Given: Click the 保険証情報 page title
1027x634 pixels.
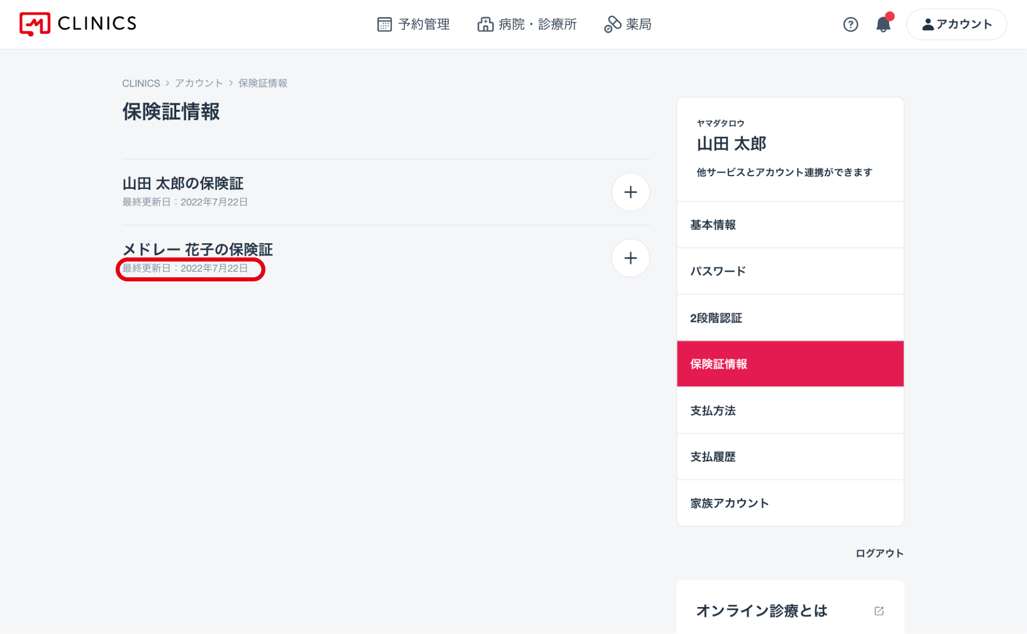Looking at the screenshot, I should pos(171,111).
